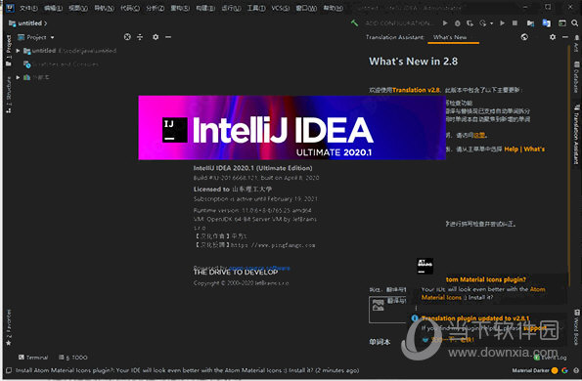Click the Locate target icon in Project panel

pyautogui.click(x=127, y=37)
